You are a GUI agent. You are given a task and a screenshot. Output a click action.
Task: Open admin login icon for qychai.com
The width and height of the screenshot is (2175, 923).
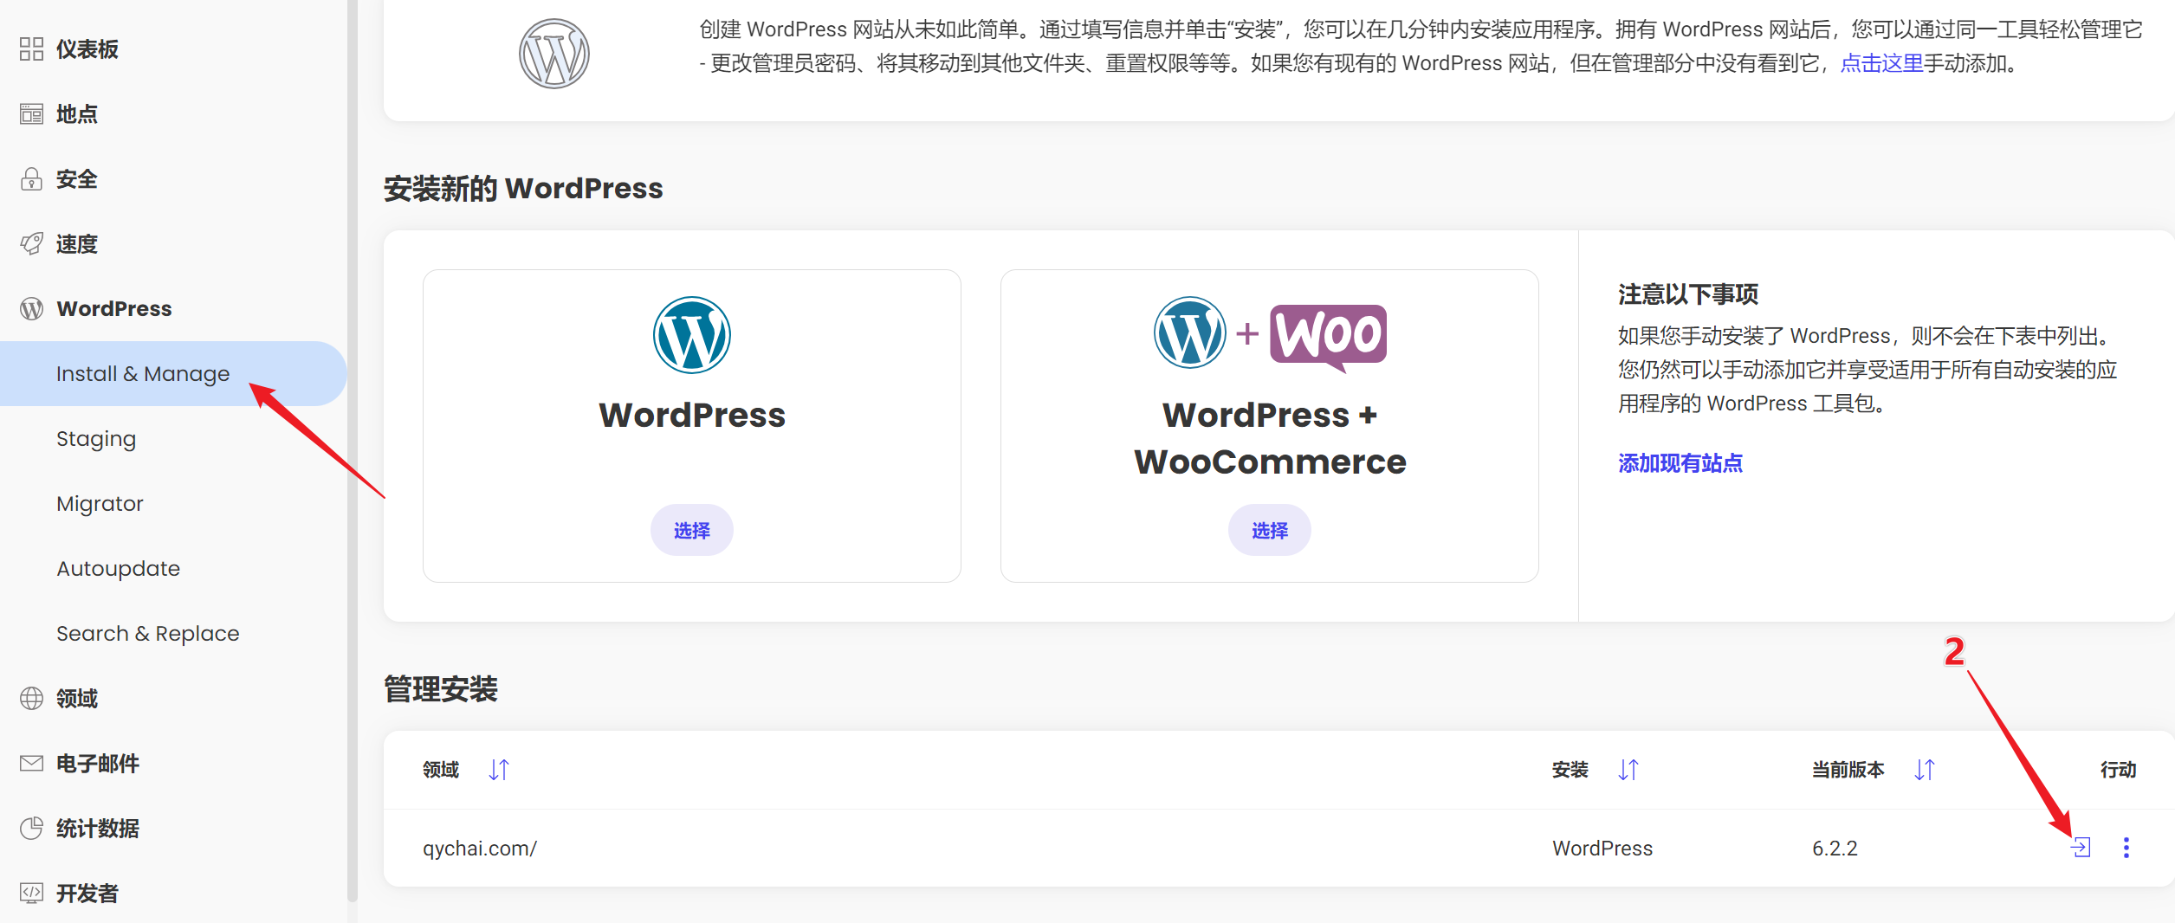pos(2081,848)
